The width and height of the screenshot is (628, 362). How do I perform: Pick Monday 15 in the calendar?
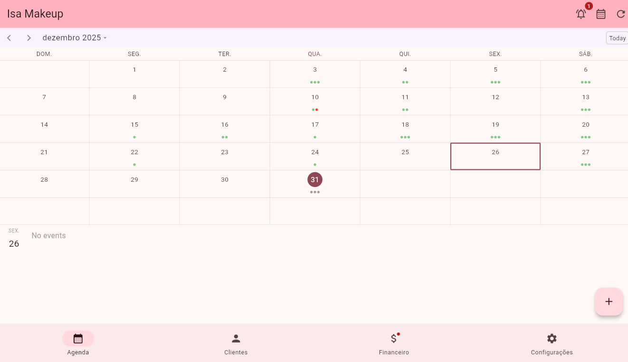134,129
